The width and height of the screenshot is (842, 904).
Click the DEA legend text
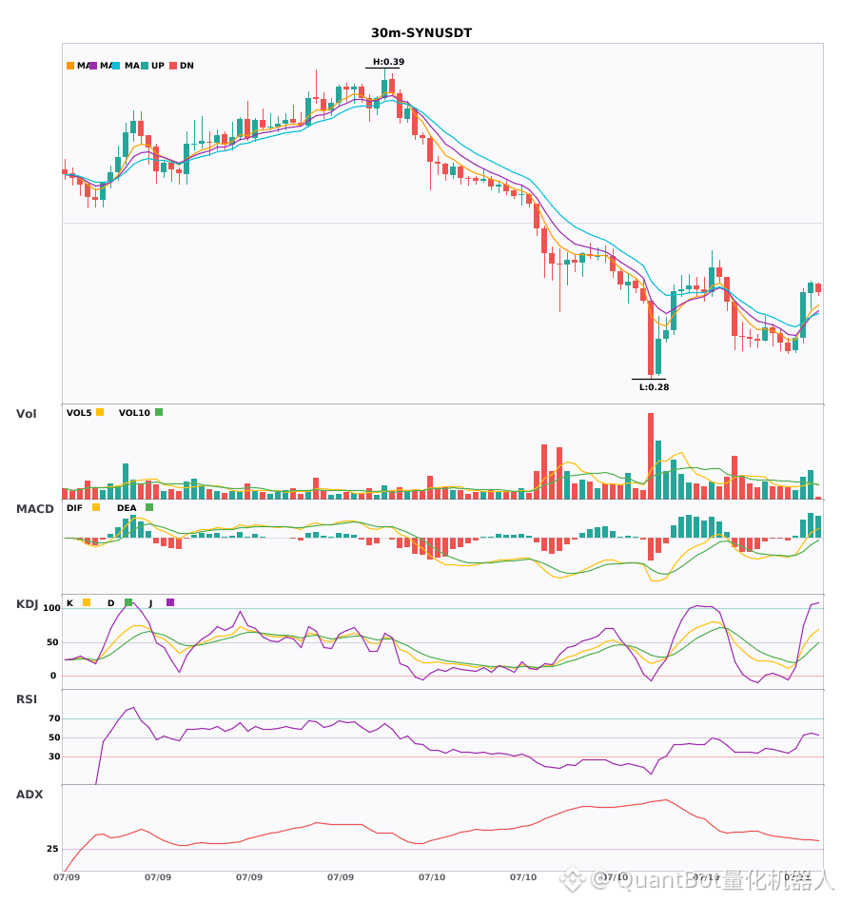click(127, 508)
